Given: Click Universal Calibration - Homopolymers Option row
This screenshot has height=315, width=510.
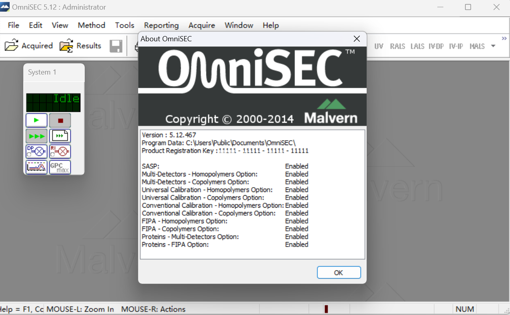Looking at the screenshot, I should [x=225, y=190].
